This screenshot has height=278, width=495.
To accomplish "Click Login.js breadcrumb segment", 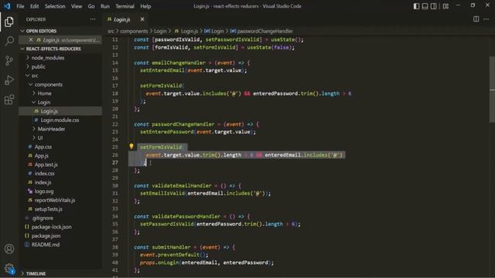I will 186,31.
